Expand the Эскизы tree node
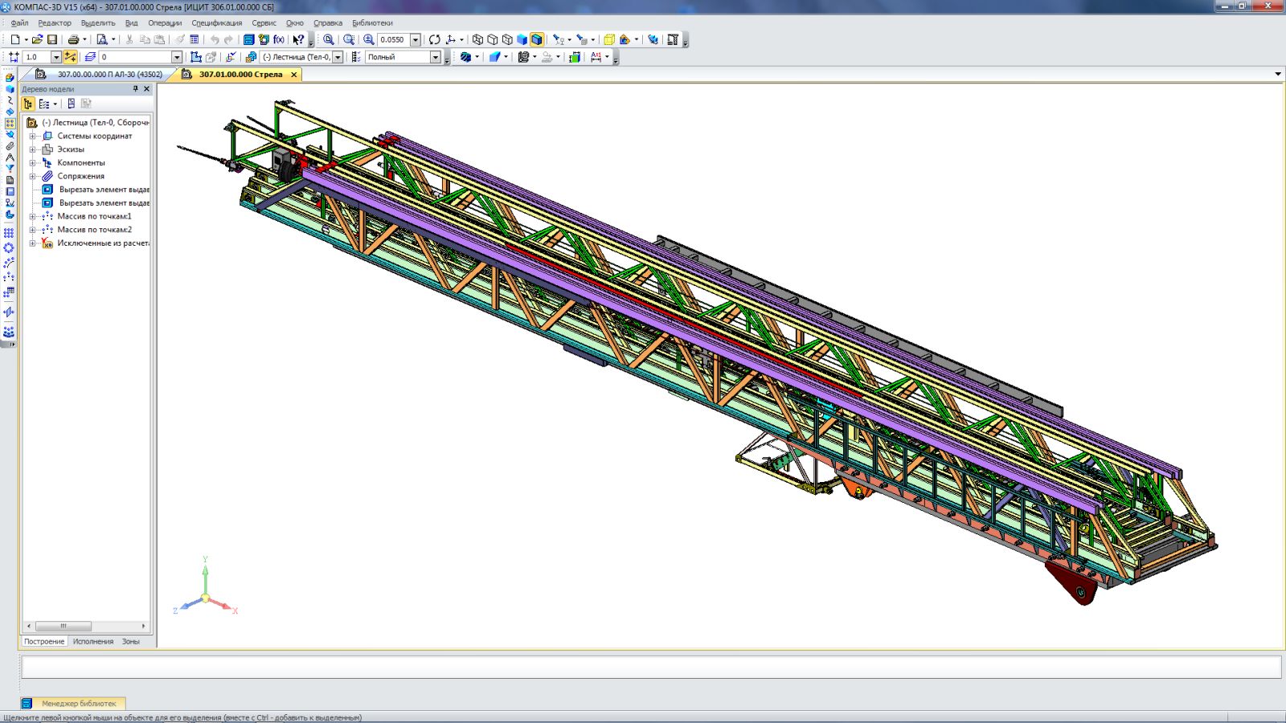This screenshot has width=1286, height=723. [x=33, y=149]
